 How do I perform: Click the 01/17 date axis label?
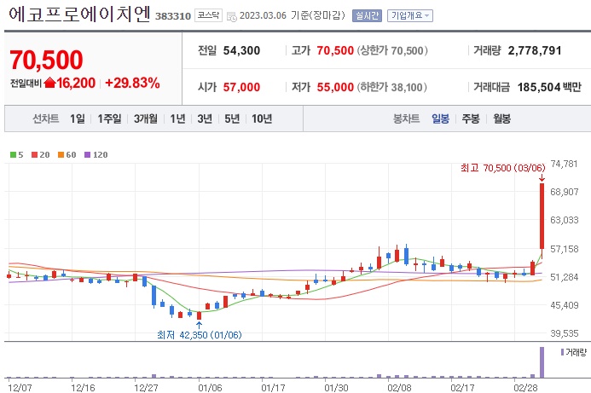pyautogui.click(x=273, y=387)
